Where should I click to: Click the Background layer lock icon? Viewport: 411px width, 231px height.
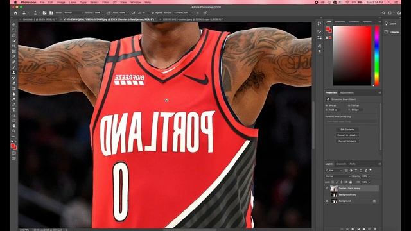tap(374, 201)
